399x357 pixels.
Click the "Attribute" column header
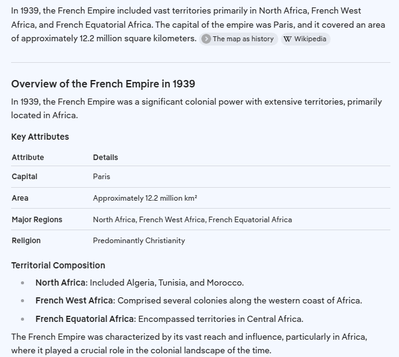(x=28, y=157)
